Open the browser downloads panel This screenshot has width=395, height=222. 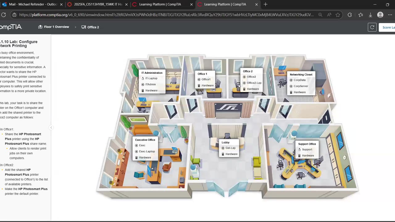[x=370, y=15]
